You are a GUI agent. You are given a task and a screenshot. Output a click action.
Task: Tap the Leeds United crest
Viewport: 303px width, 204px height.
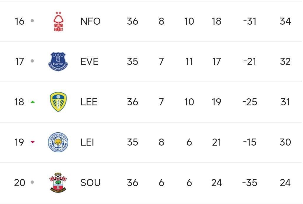click(58, 102)
